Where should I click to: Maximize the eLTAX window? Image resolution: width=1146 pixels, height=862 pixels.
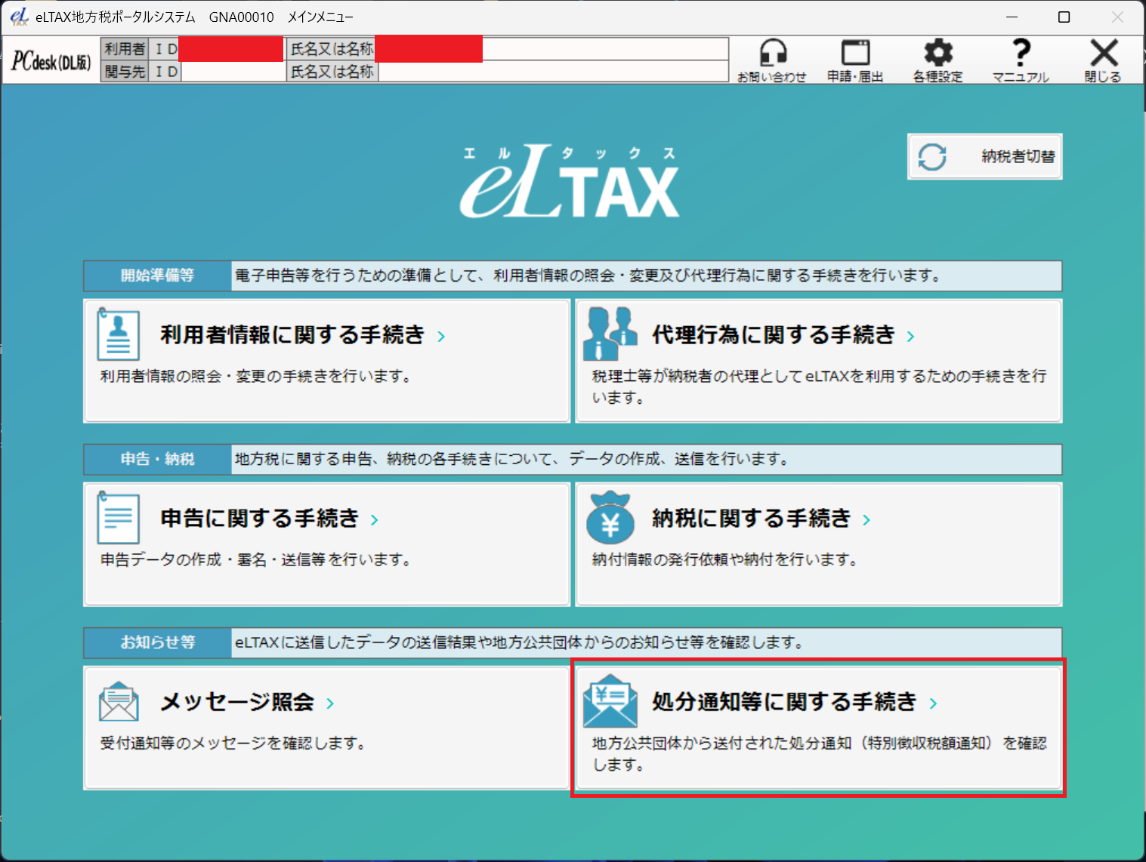coord(1064,17)
